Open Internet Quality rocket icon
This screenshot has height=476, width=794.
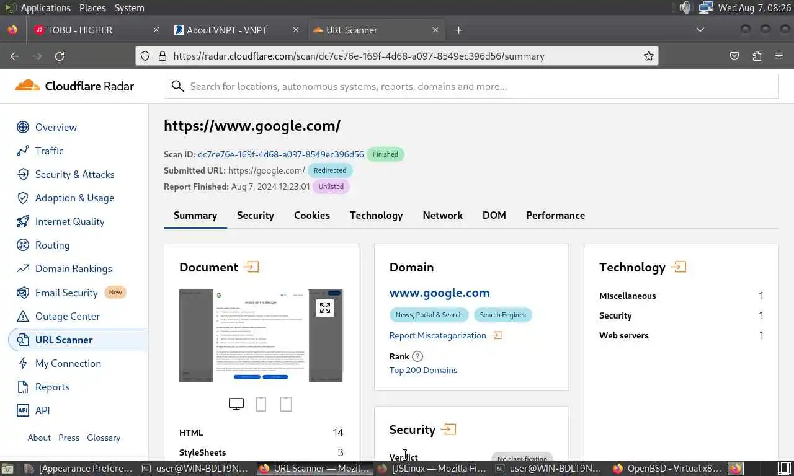[x=23, y=221]
